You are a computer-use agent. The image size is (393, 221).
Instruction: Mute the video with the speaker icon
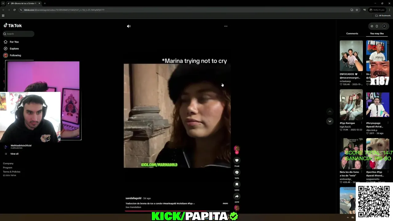pos(129,26)
